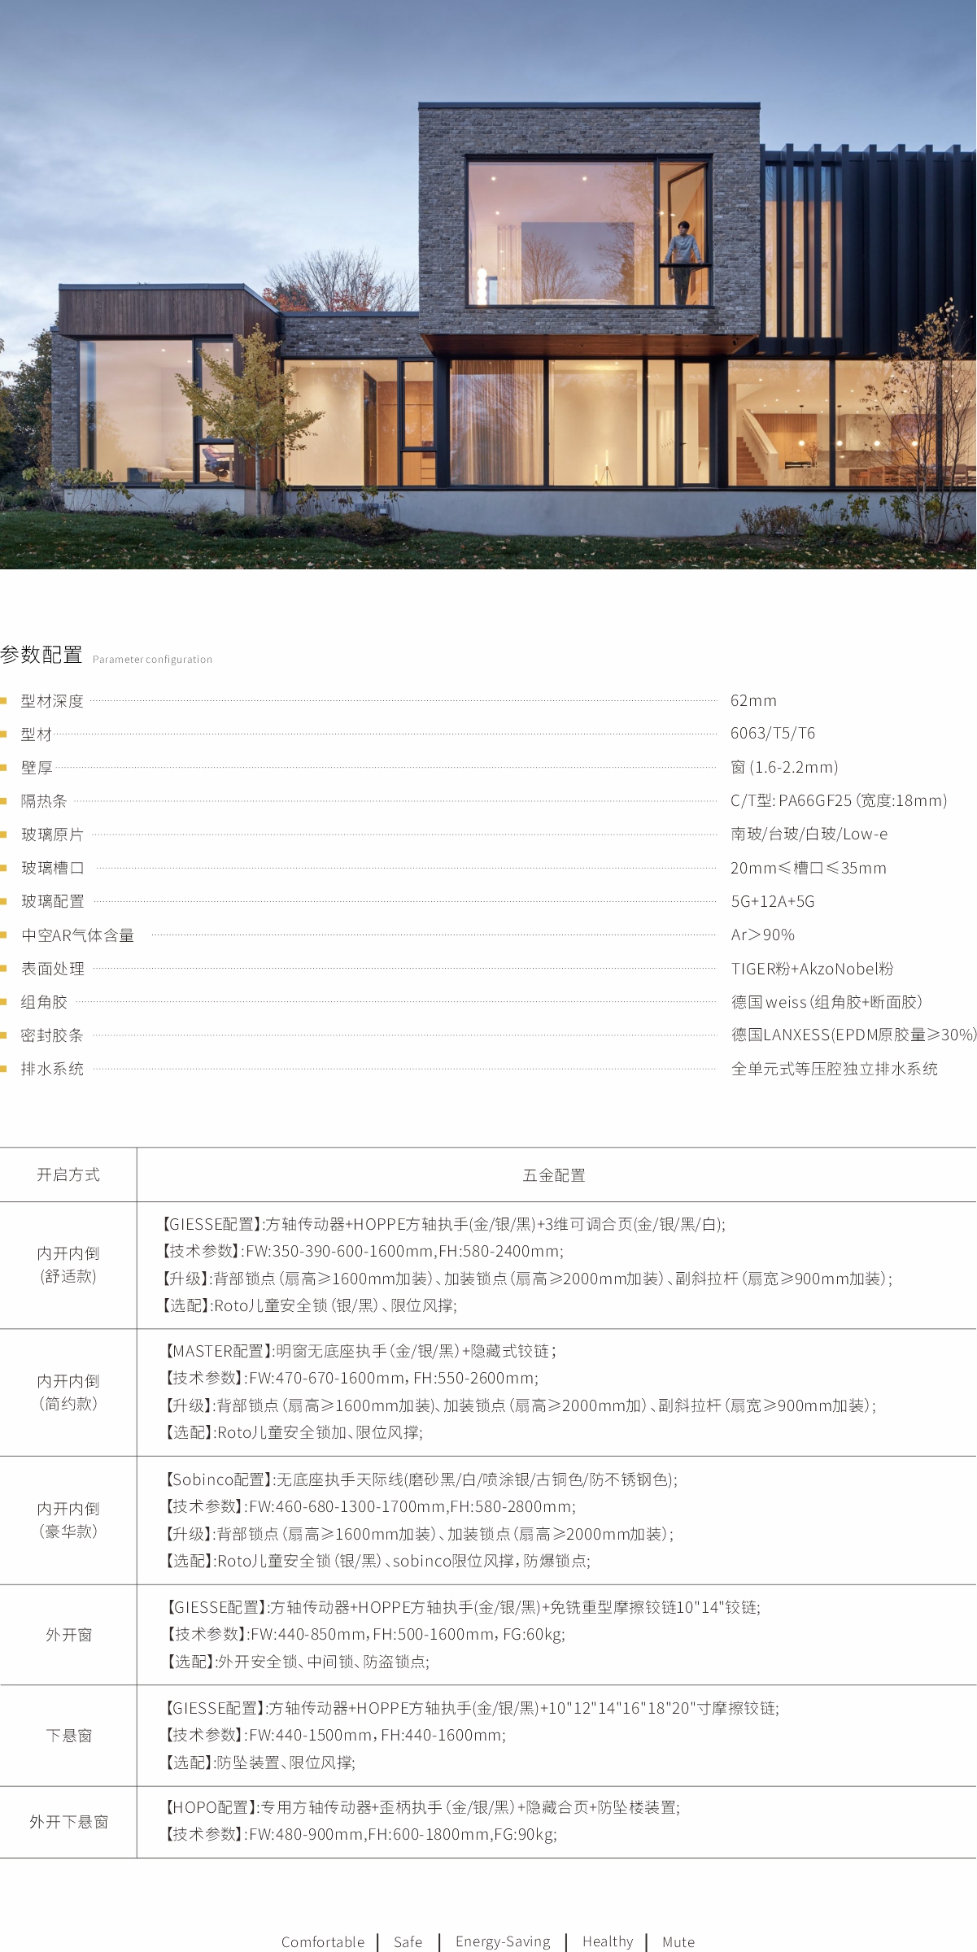
Task: Select the 豪华款 "升级" lock point line
Action: [x=419, y=1534]
